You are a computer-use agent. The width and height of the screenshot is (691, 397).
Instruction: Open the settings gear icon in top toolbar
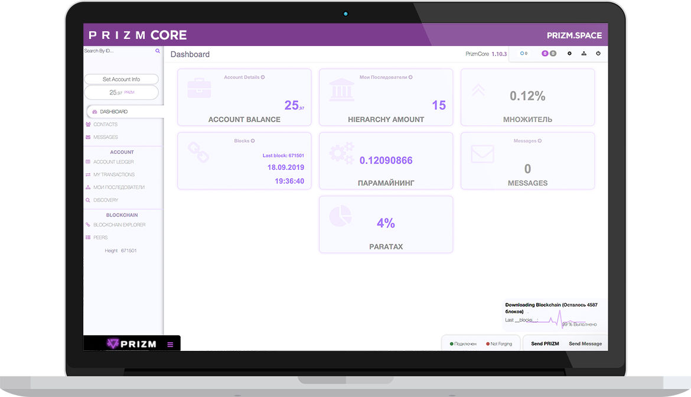(569, 54)
